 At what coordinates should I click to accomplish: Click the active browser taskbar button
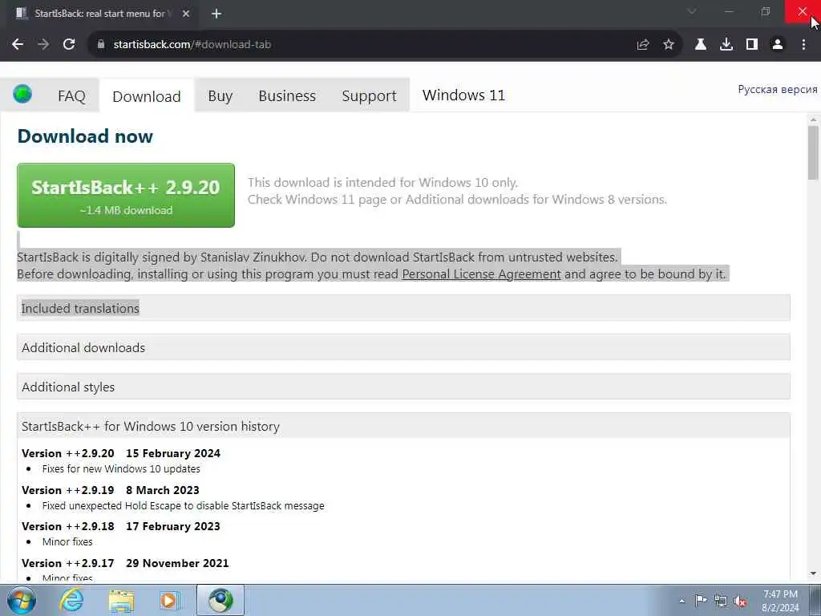pyautogui.click(x=220, y=600)
